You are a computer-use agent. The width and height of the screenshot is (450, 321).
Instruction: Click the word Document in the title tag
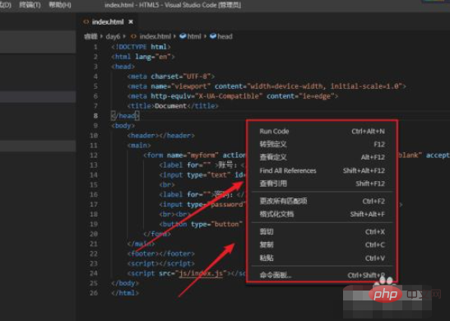170,106
